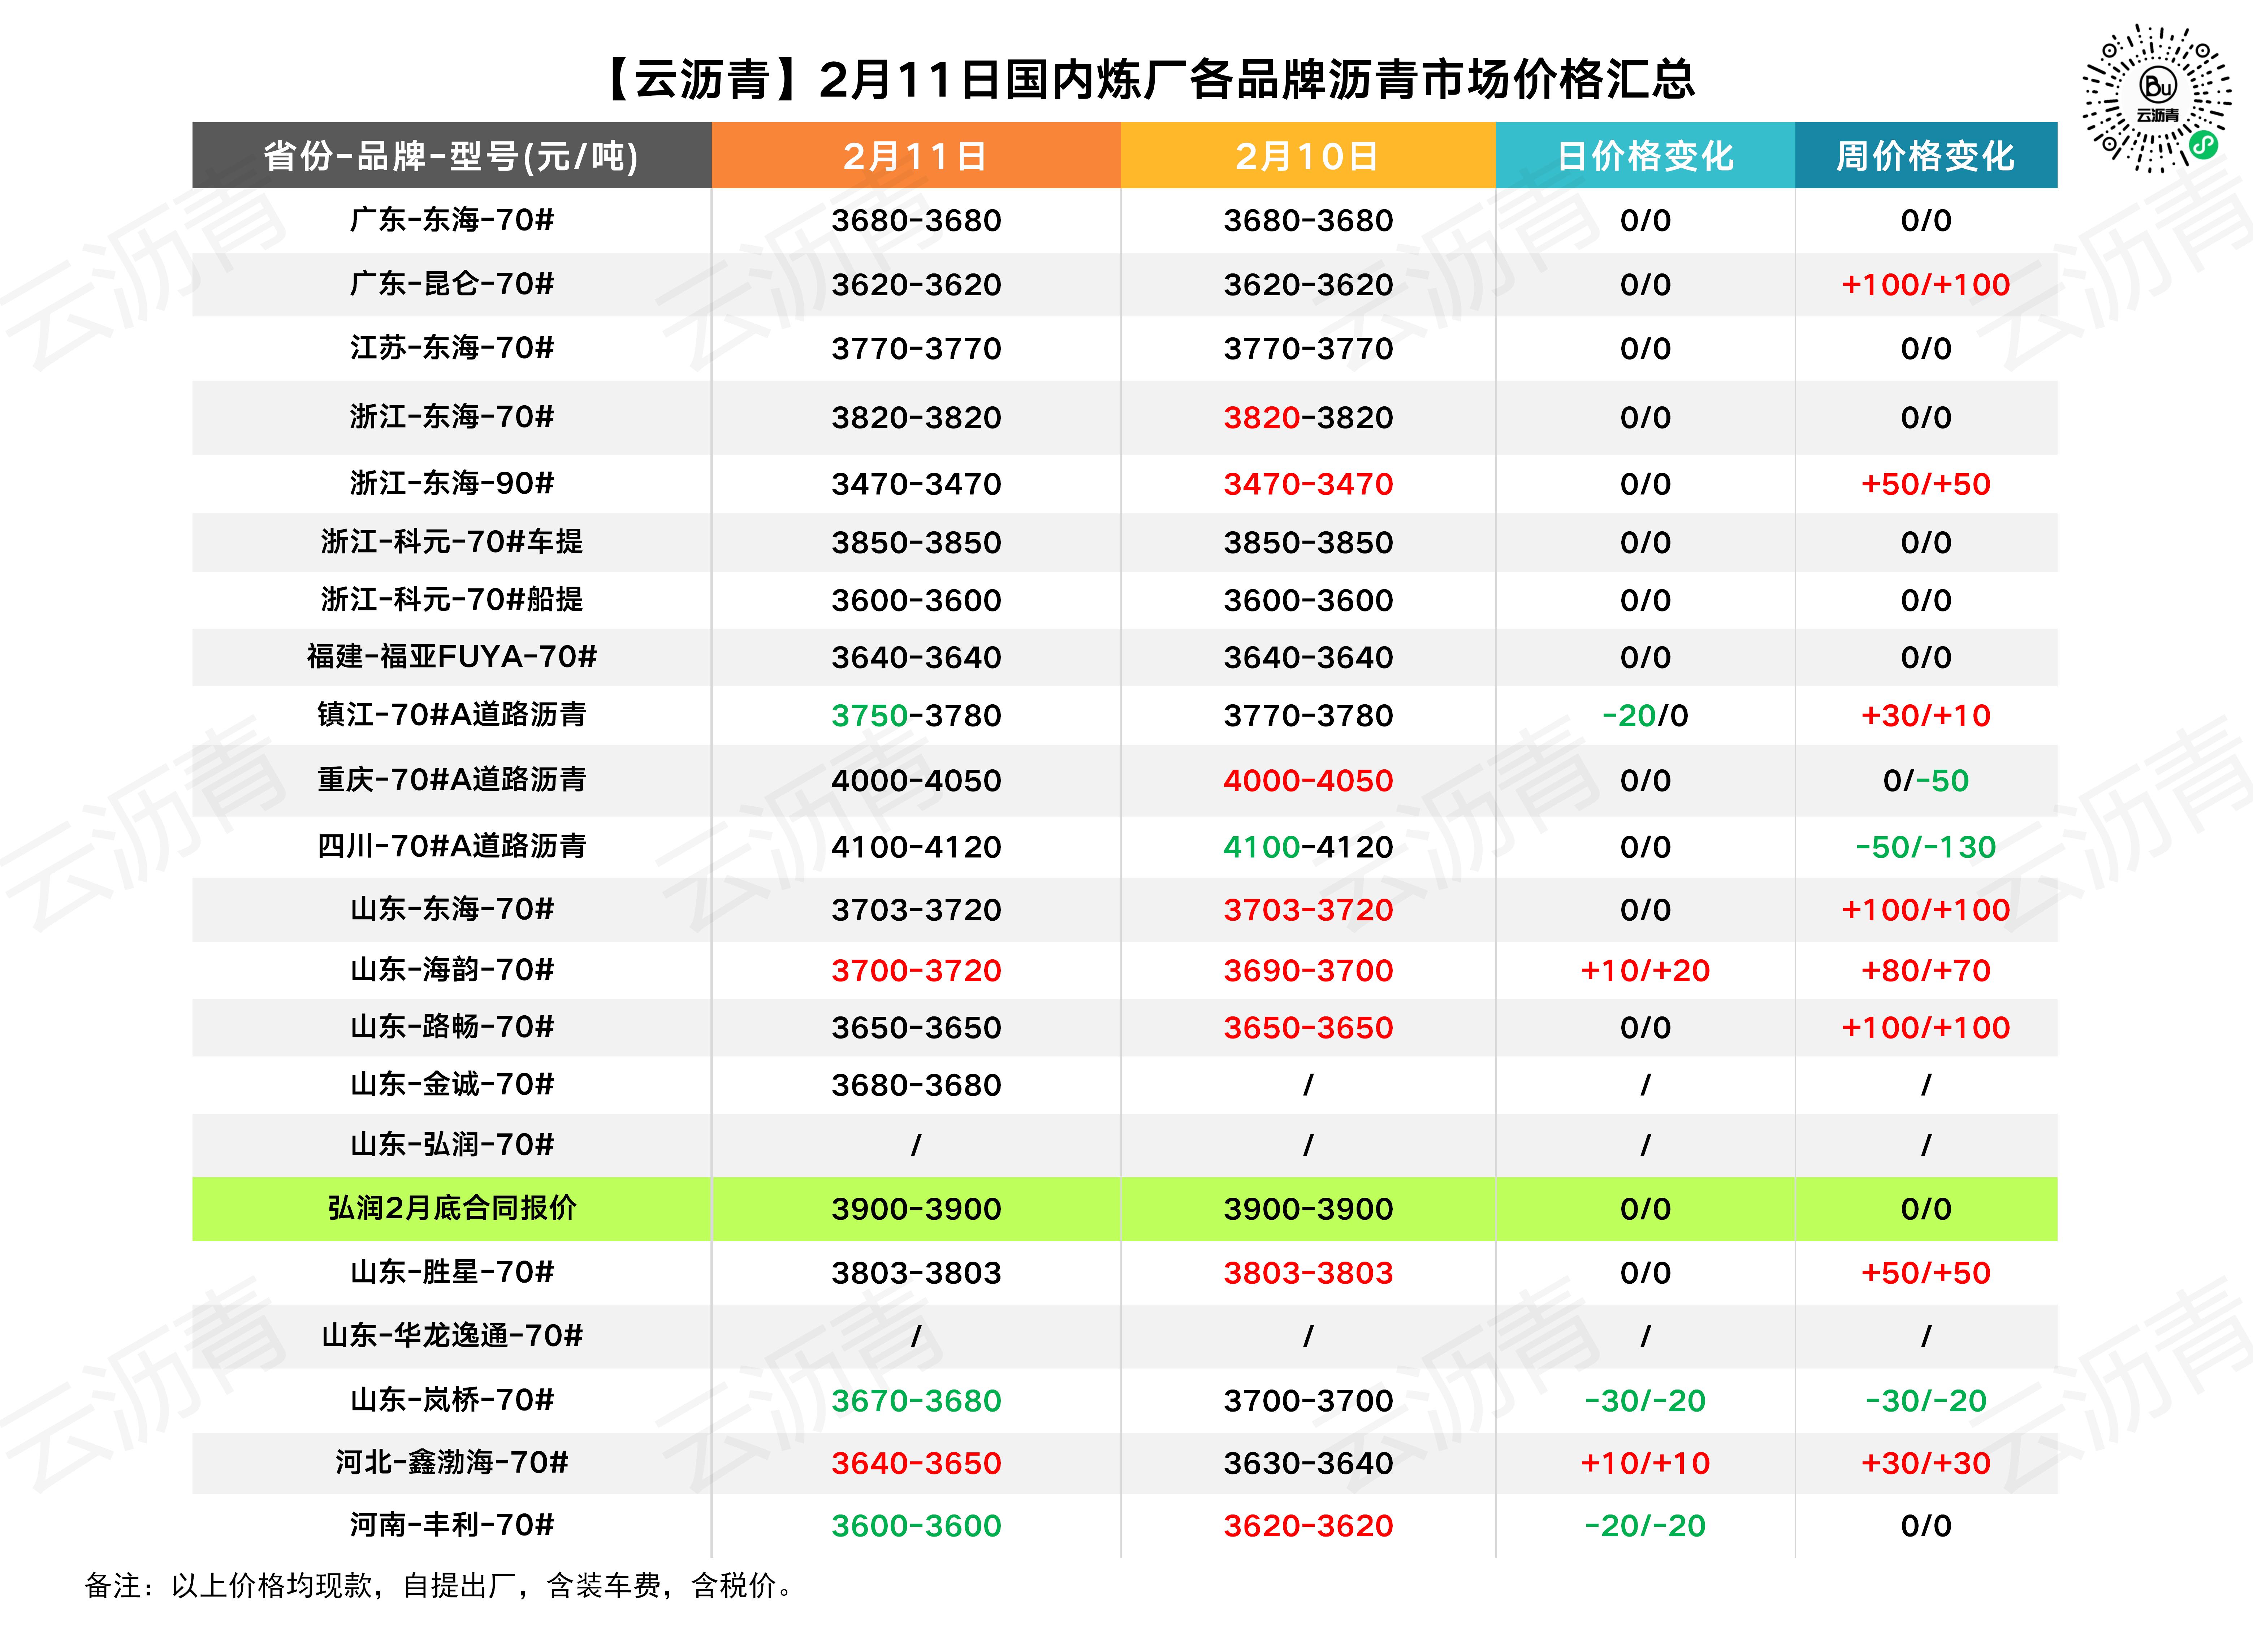
Task: Click weekly change +30/+30 for 河北-鑫渤海
Action: click(1926, 1464)
